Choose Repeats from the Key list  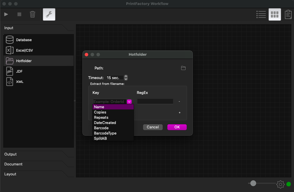pyautogui.click(x=113, y=117)
